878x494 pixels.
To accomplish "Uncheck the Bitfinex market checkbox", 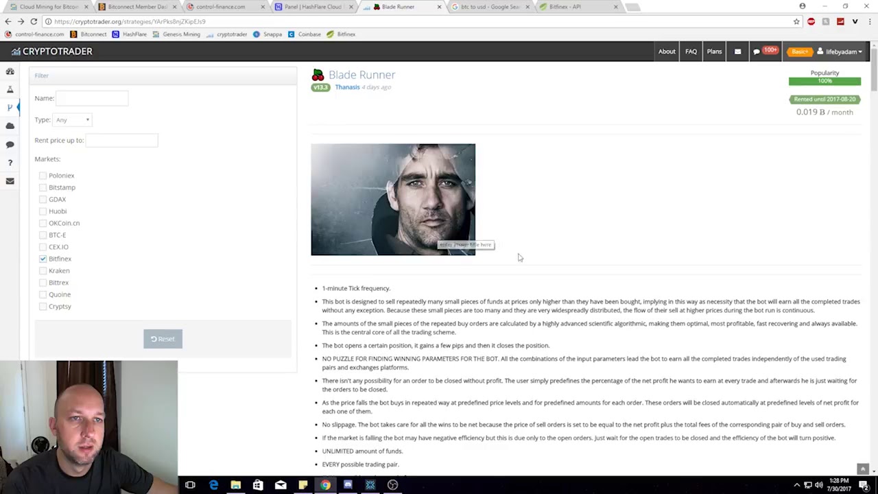I will (43, 259).
